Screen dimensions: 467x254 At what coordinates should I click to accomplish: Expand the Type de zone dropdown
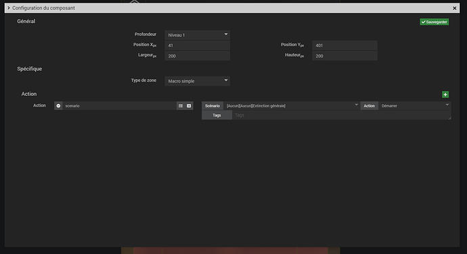click(x=197, y=81)
